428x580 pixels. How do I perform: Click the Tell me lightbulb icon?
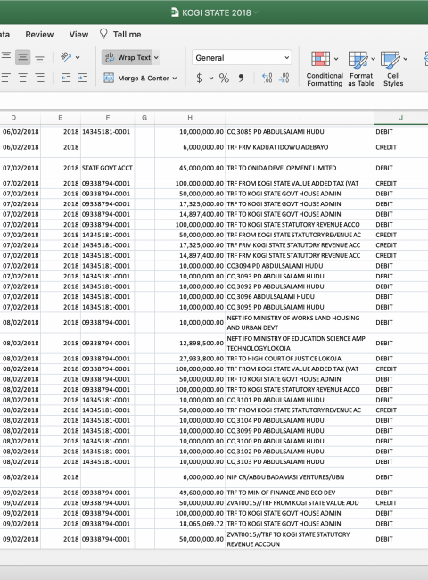[103, 34]
